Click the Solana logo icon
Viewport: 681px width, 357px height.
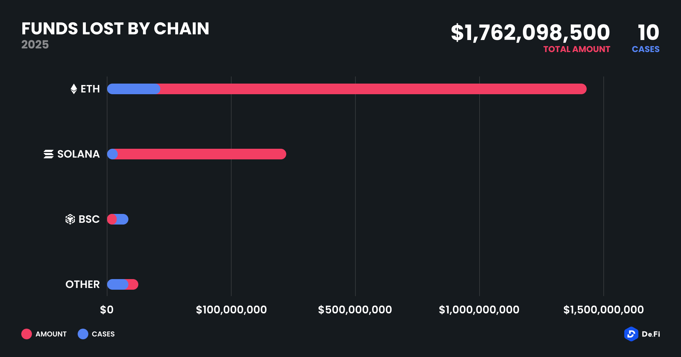click(x=49, y=154)
